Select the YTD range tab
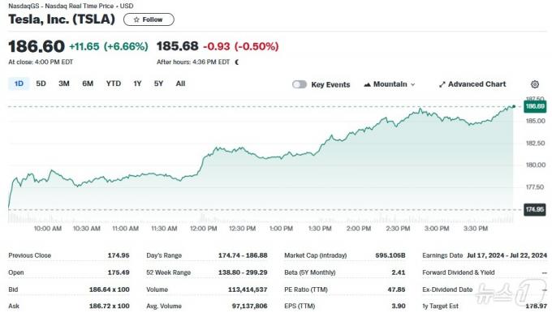 pos(114,84)
